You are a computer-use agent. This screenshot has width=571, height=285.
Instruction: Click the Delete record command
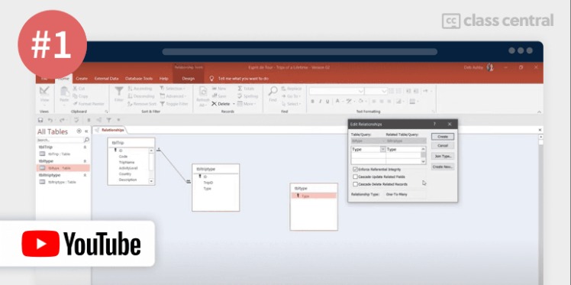[221, 104]
